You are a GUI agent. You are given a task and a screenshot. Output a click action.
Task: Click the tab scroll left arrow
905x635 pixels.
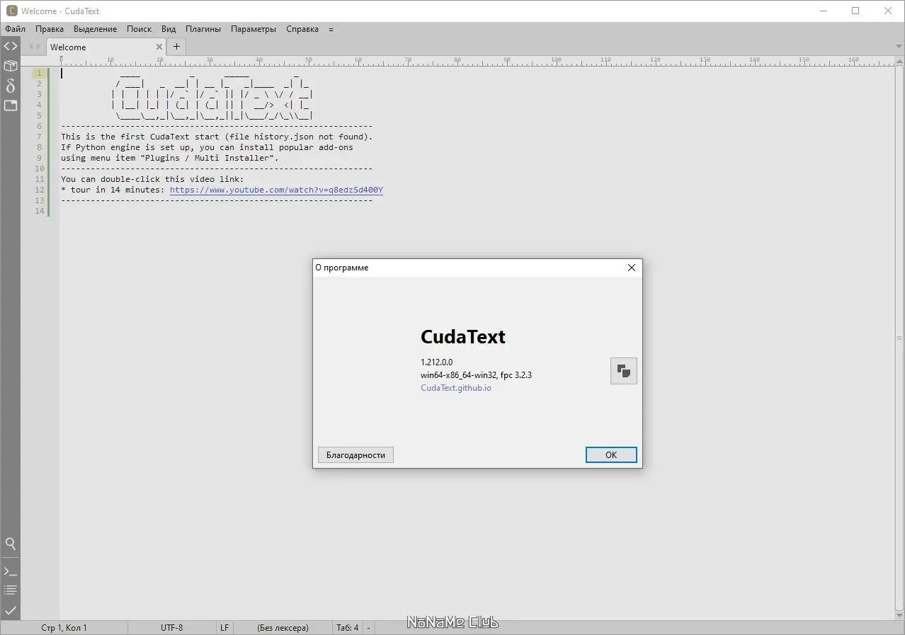tap(30, 47)
